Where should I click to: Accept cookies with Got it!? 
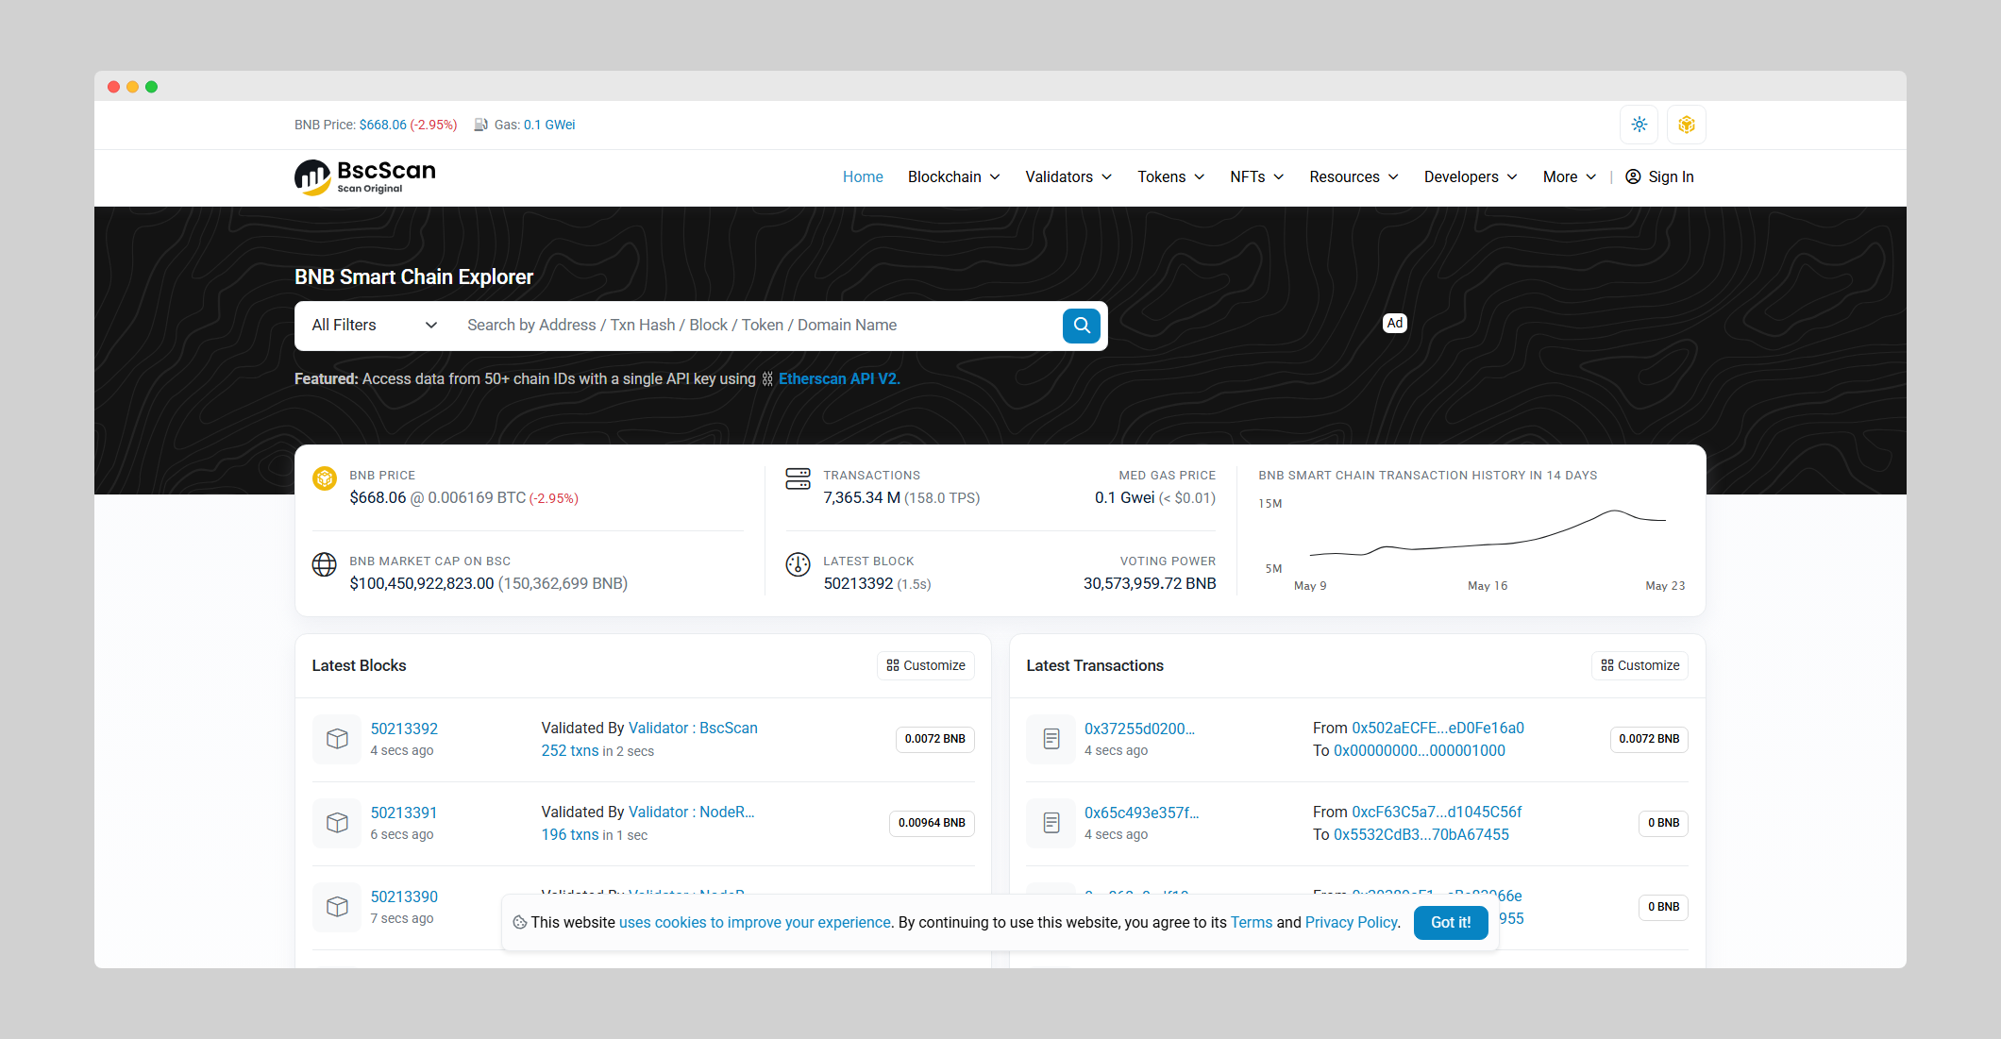(x=1451, y=922)
